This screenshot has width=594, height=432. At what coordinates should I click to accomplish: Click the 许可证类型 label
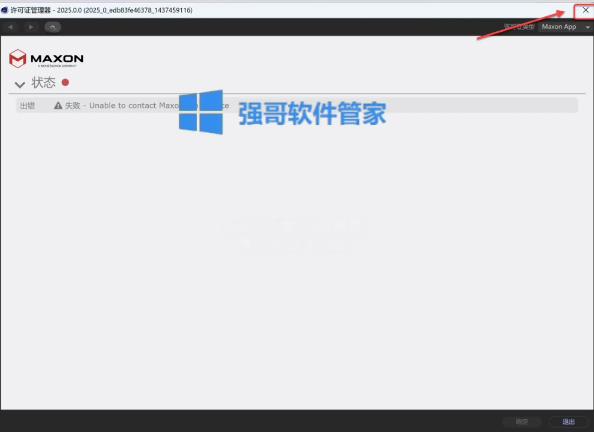coord(519,27)
